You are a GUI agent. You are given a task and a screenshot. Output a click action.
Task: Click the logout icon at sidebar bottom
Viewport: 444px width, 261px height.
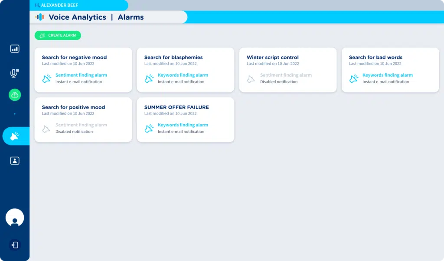point(15,245)
